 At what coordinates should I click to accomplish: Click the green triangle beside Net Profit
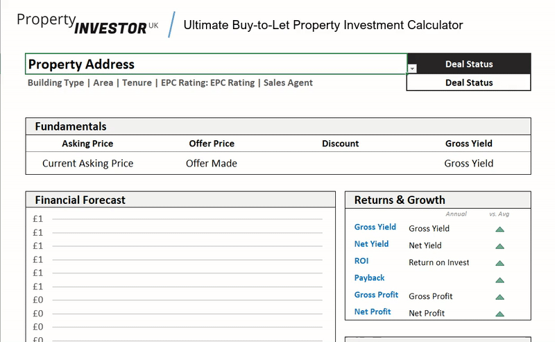click(499, 314)
